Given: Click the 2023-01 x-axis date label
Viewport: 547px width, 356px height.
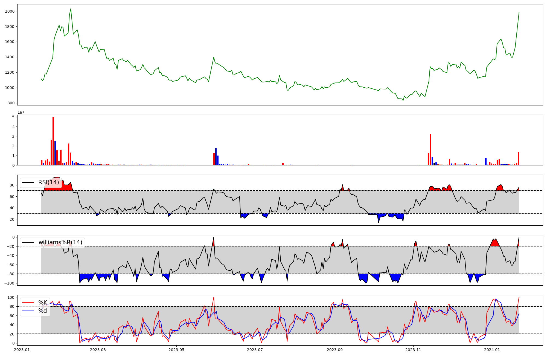Looking at the screenshot, I should (22, 350).
